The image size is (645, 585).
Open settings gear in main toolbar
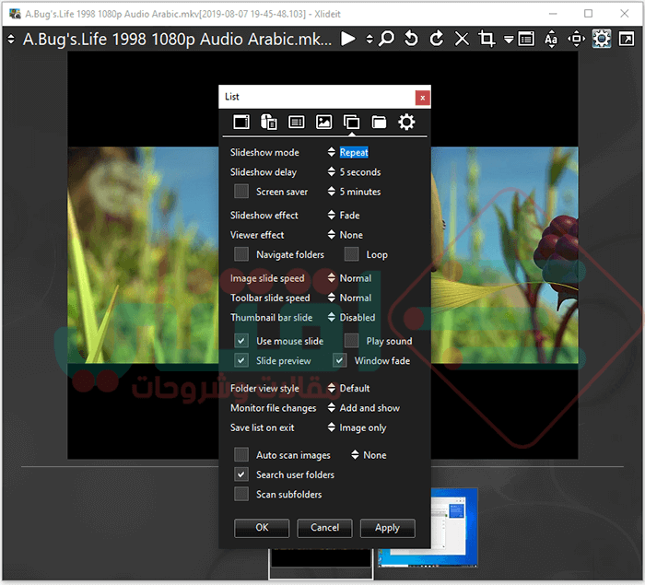coord(602,39)
